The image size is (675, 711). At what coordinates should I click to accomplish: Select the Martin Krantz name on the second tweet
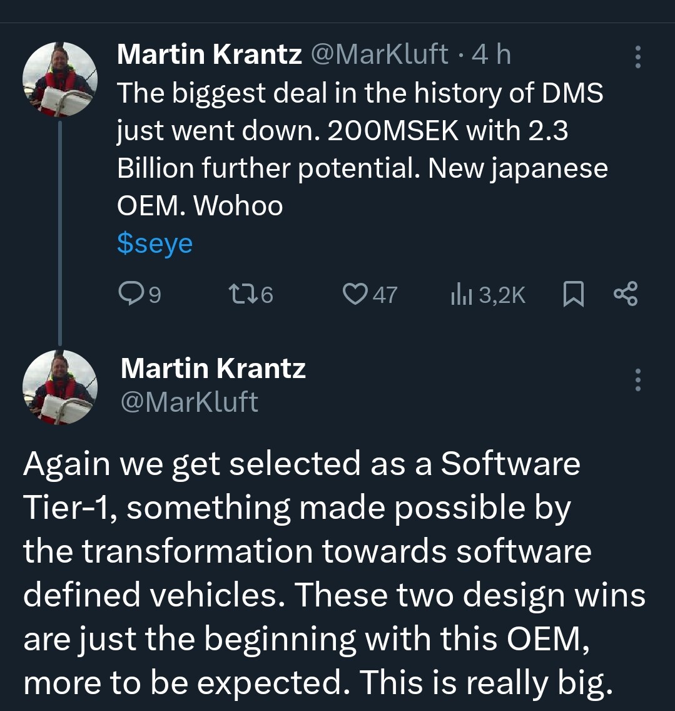(213, 368)
